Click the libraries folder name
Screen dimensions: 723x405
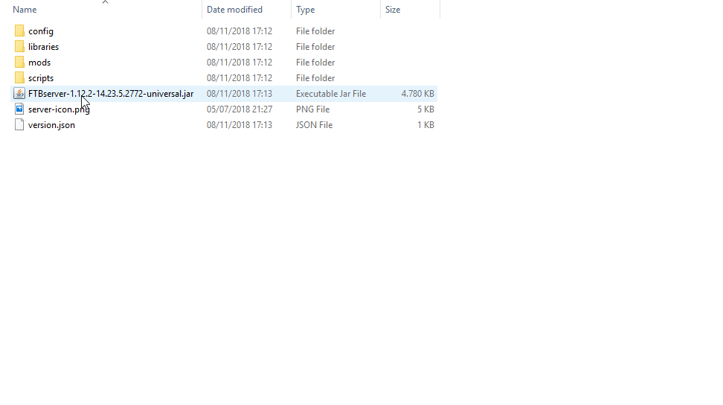click(43, 47)
